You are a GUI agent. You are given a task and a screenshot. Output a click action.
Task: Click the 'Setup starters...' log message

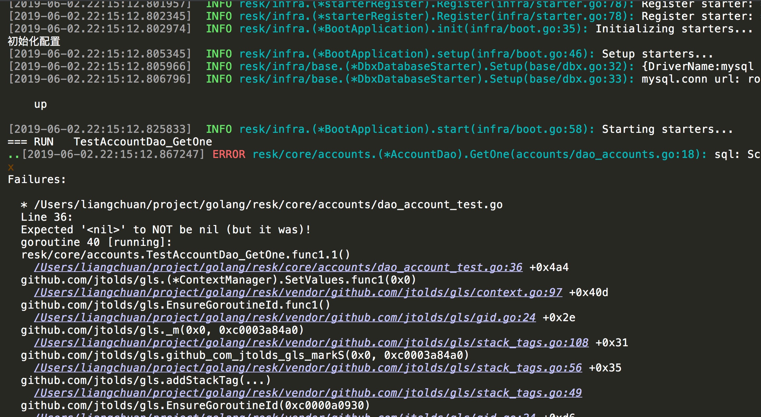(x=658, y=54)
